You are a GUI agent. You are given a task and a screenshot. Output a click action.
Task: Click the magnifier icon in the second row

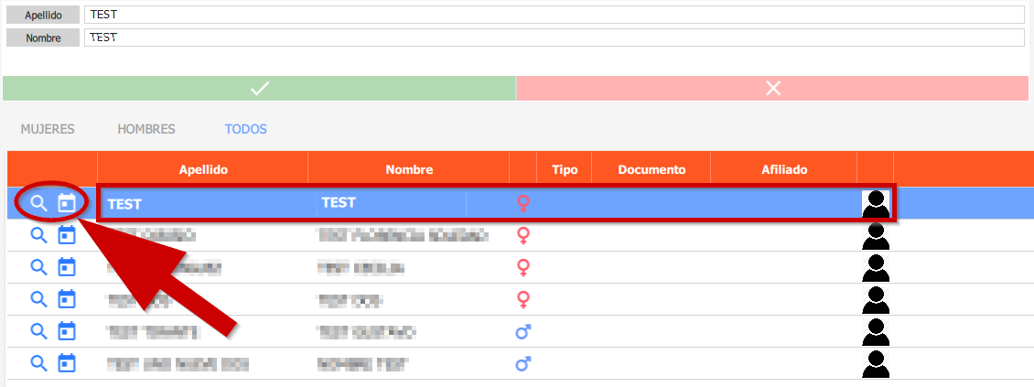[38, 236]
